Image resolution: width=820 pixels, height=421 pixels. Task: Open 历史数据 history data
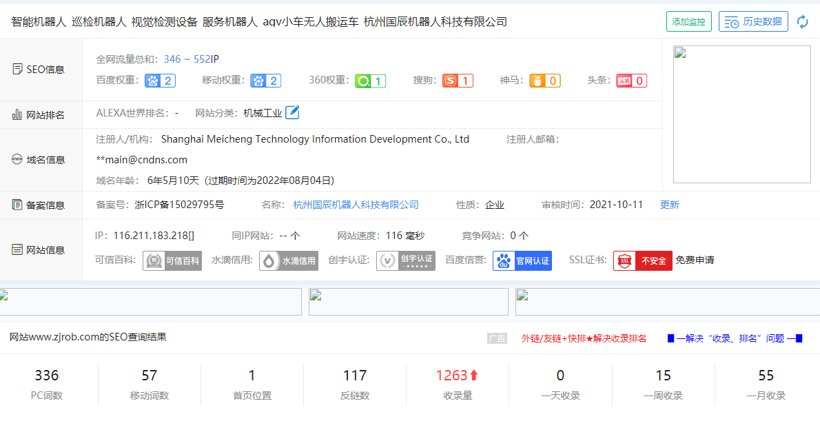[x=753, y=21]
